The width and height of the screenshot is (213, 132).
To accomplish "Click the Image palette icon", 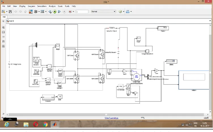I will pyautogui.click(x=3, y=46).
